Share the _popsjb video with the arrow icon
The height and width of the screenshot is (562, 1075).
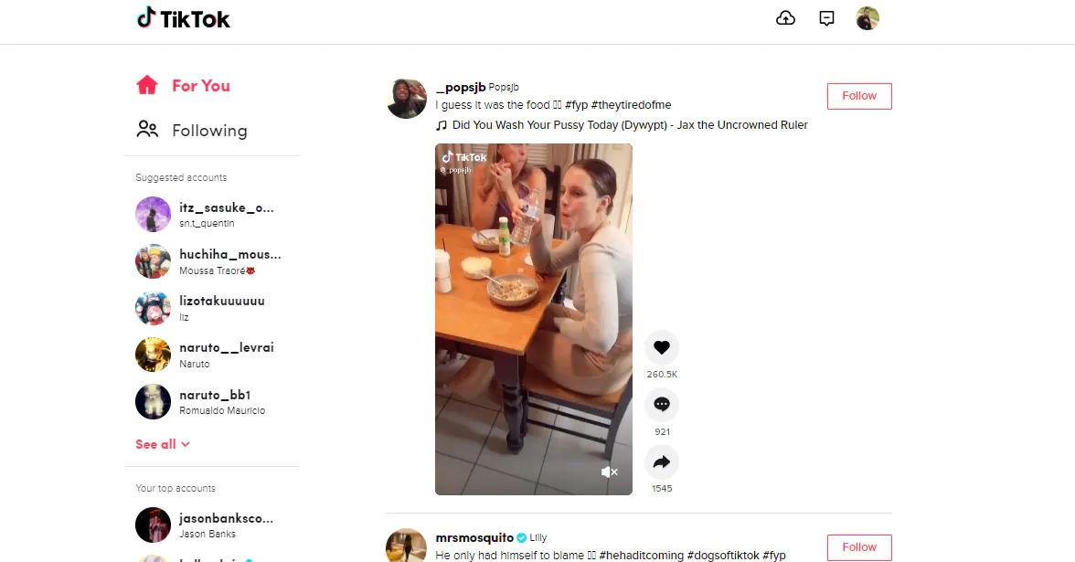(x=662, y=462)
